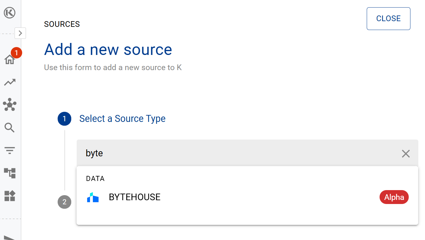Image resolution: width=425 pixels, height=240 pixels.
Task: Clear the source type search with X
Action: pos(406,154)
